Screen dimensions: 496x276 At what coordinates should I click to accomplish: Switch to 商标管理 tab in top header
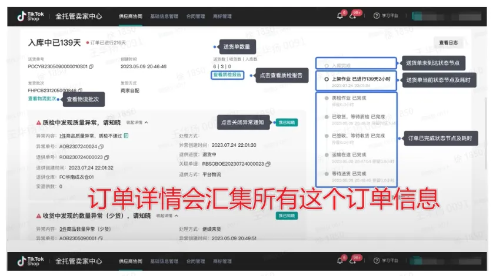click(x=222, y=16)
